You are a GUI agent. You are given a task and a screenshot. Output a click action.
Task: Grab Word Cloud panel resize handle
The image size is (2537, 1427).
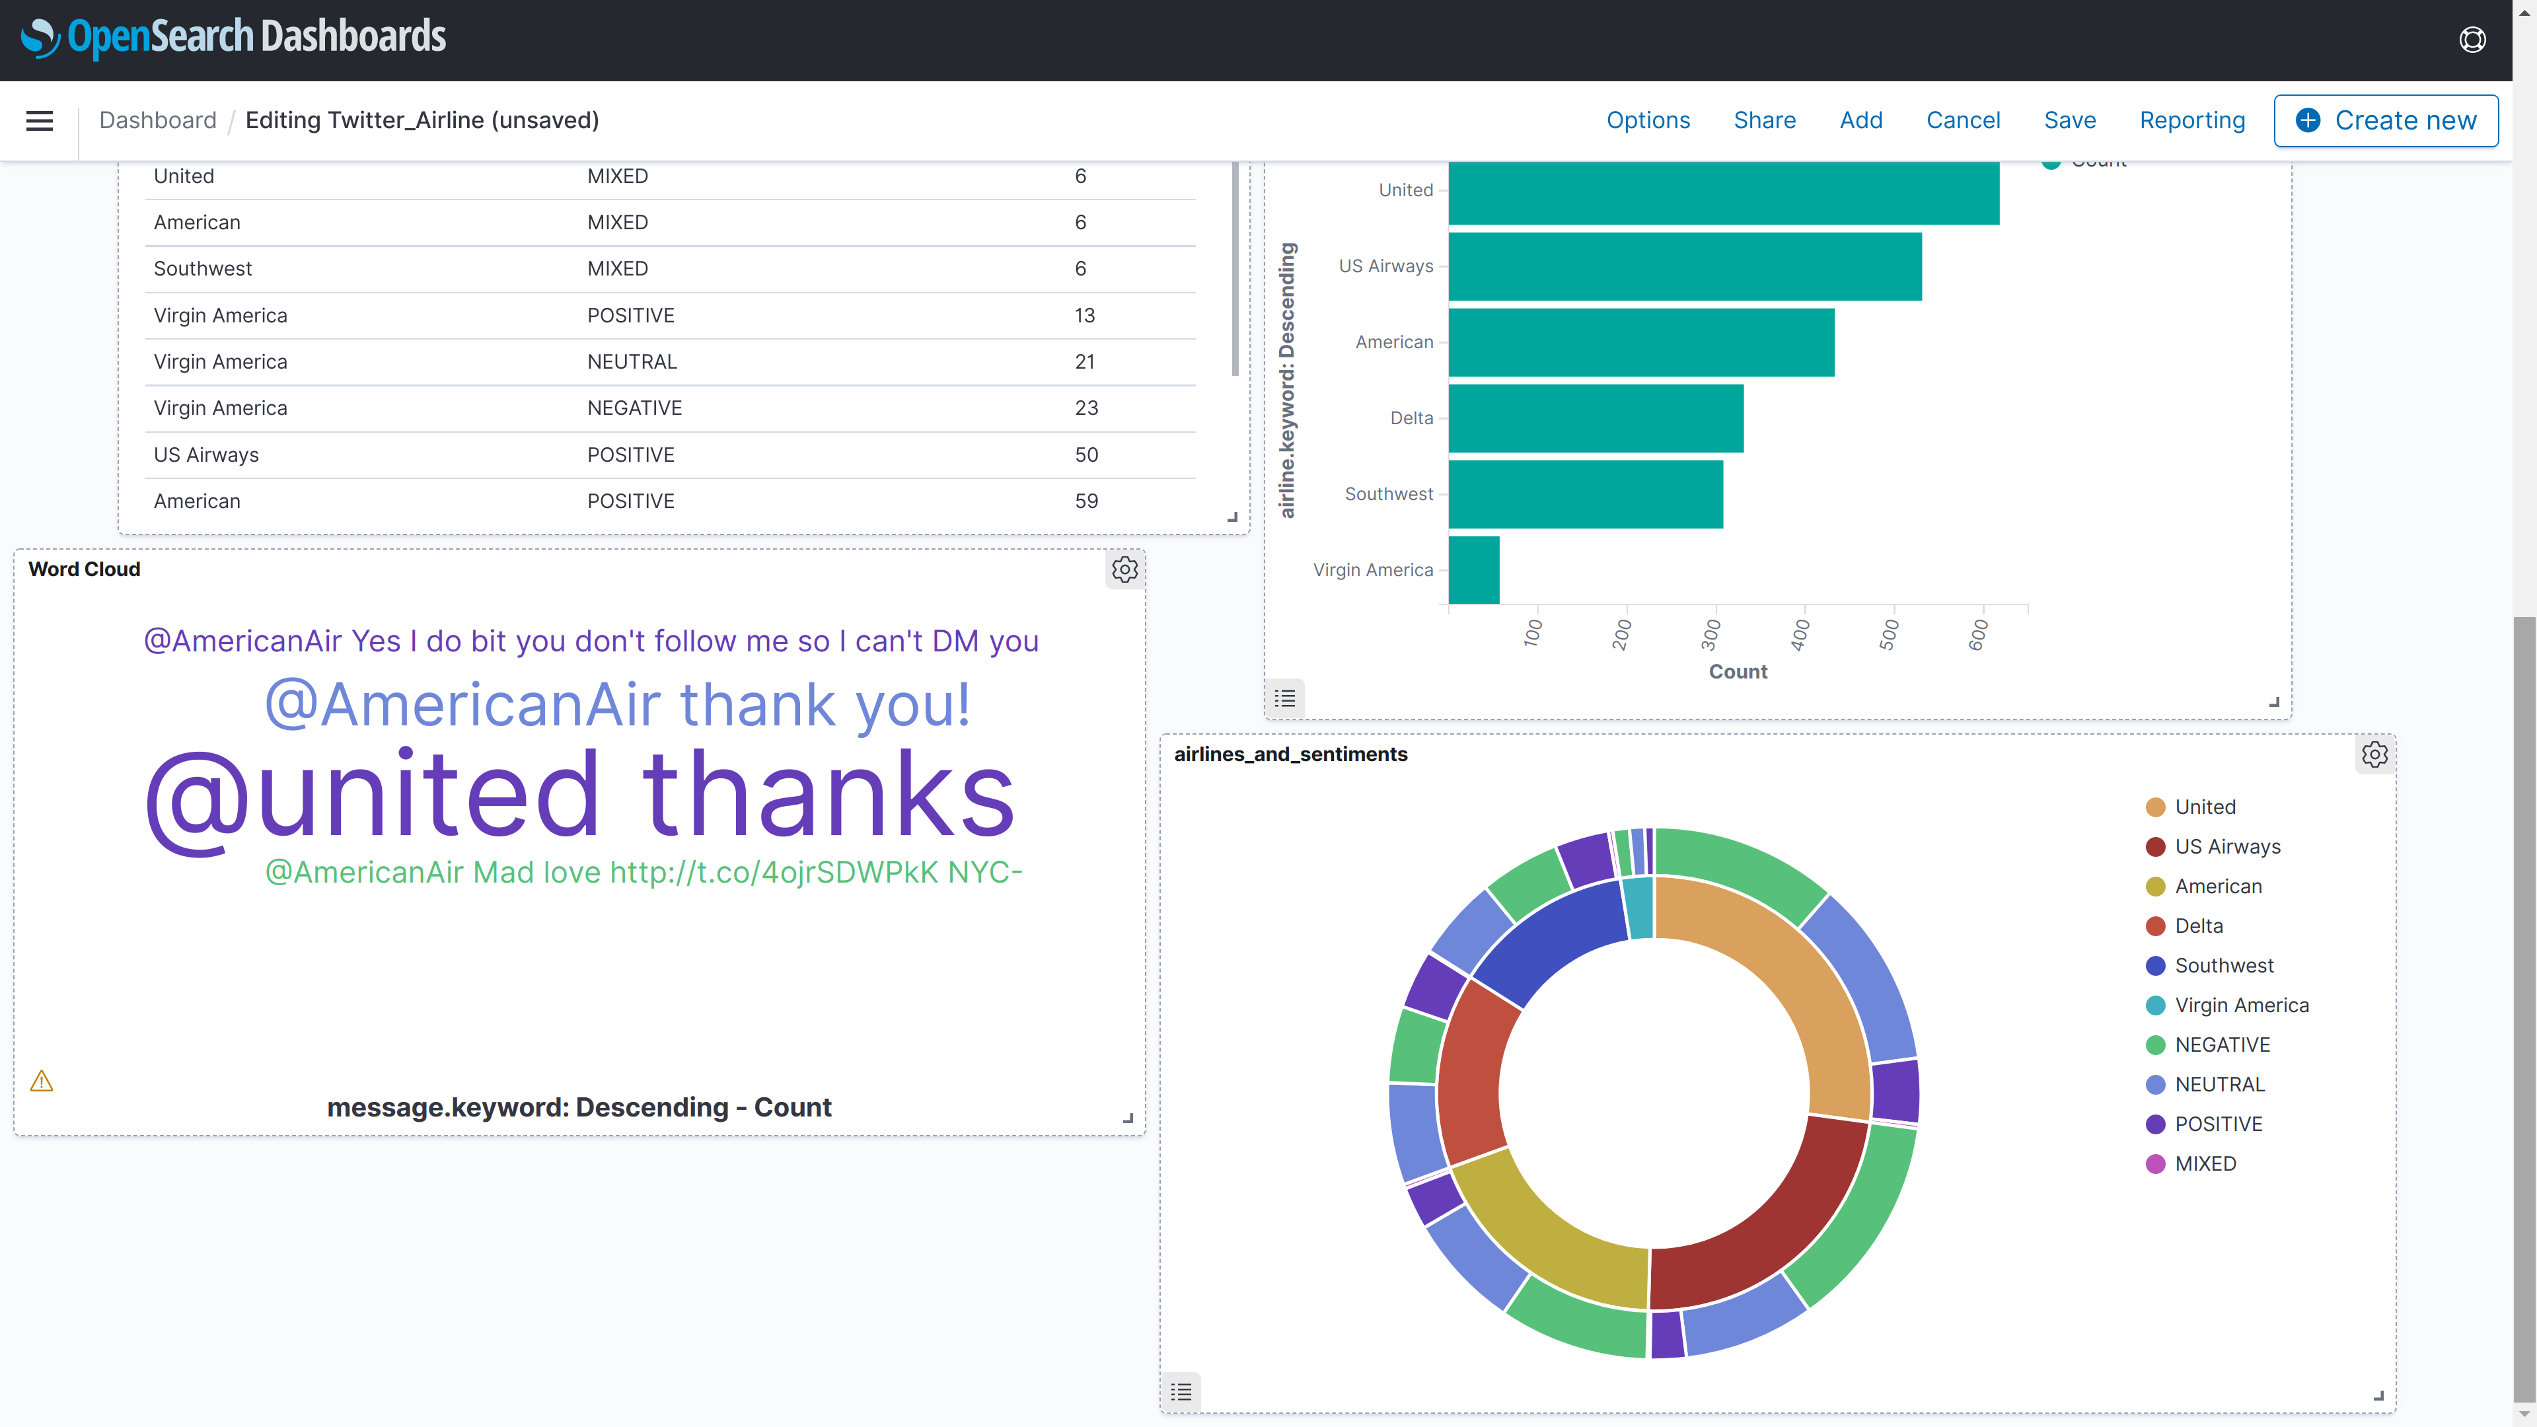pyautogui.click(x=1128, y=1118)
